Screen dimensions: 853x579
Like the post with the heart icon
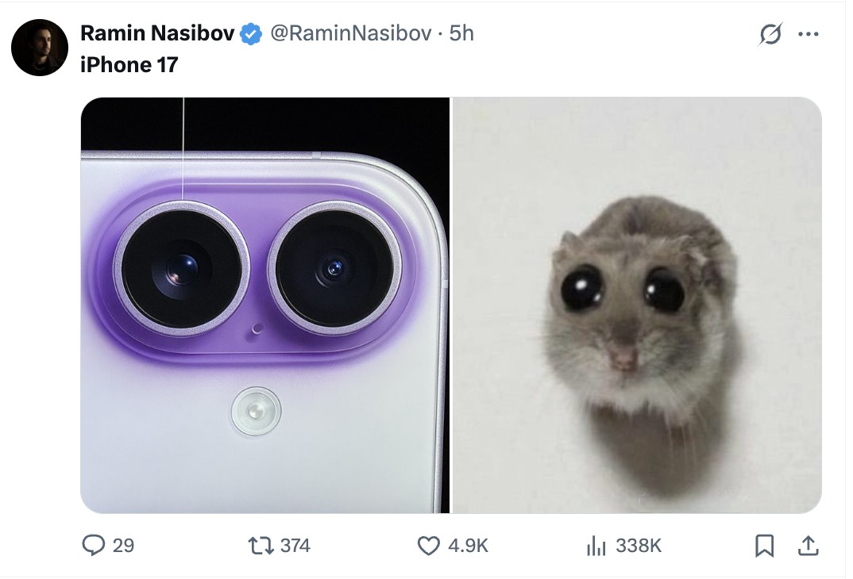tap(429, 545)
